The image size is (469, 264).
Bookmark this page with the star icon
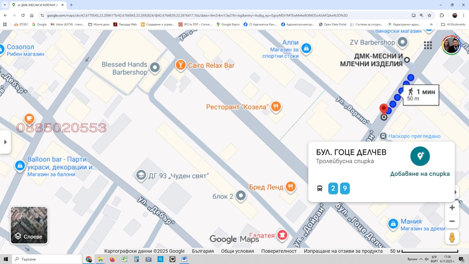(x=429, y=16)
